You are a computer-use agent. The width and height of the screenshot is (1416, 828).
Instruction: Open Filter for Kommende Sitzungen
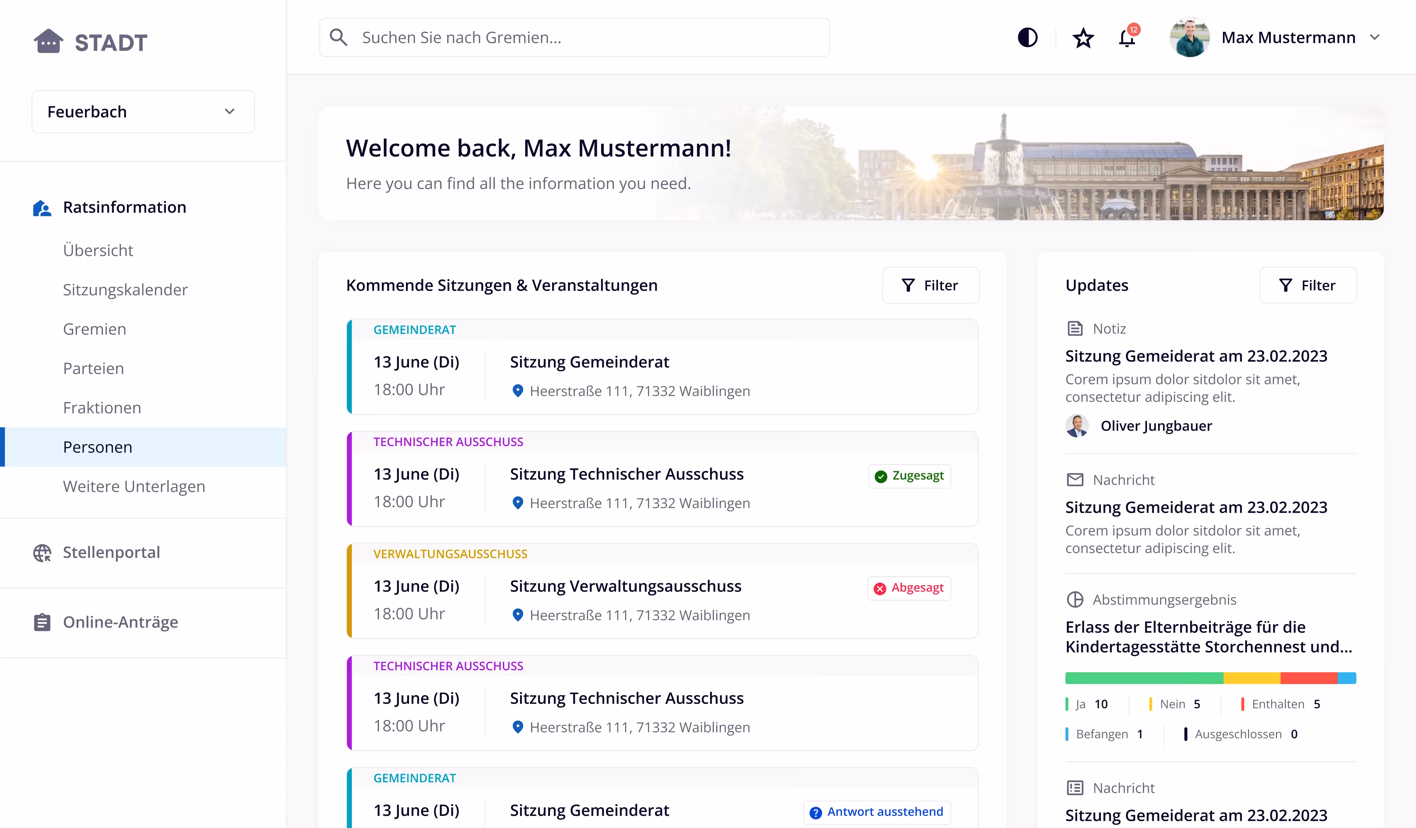pos(930,286)
